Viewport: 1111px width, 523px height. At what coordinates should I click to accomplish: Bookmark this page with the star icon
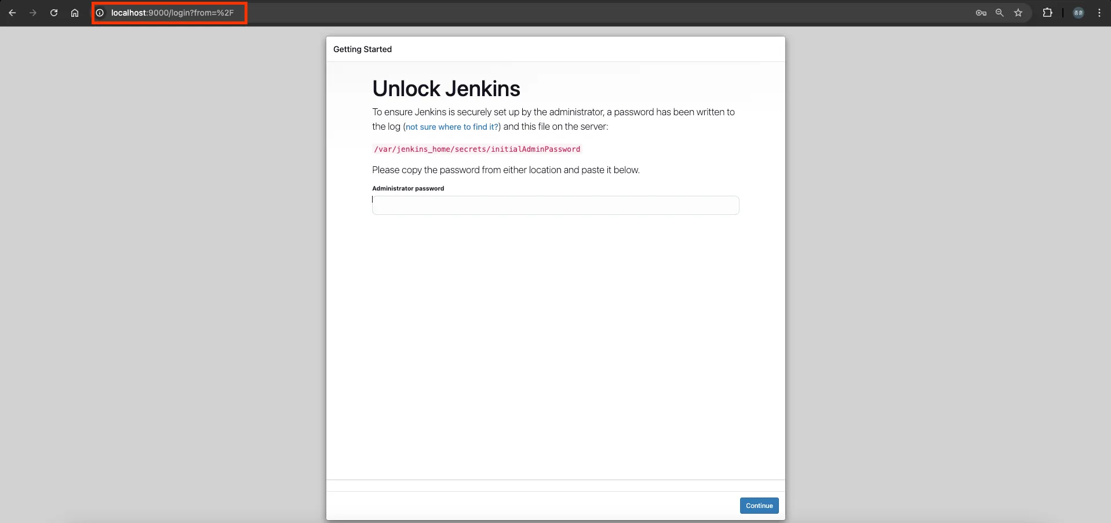(1018, 13)
